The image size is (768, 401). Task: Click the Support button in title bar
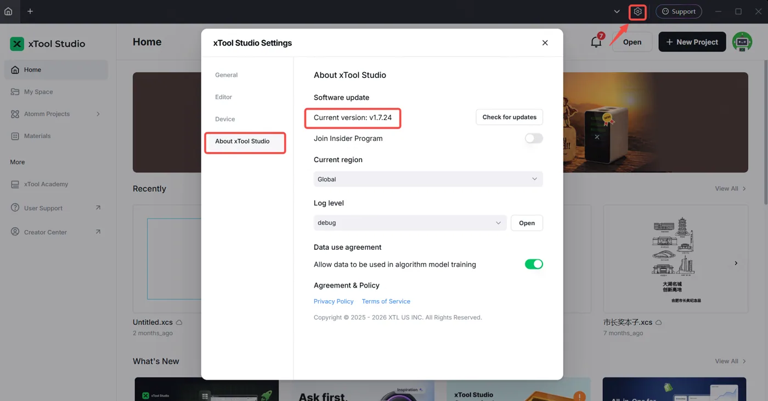(x=679, y=12)
